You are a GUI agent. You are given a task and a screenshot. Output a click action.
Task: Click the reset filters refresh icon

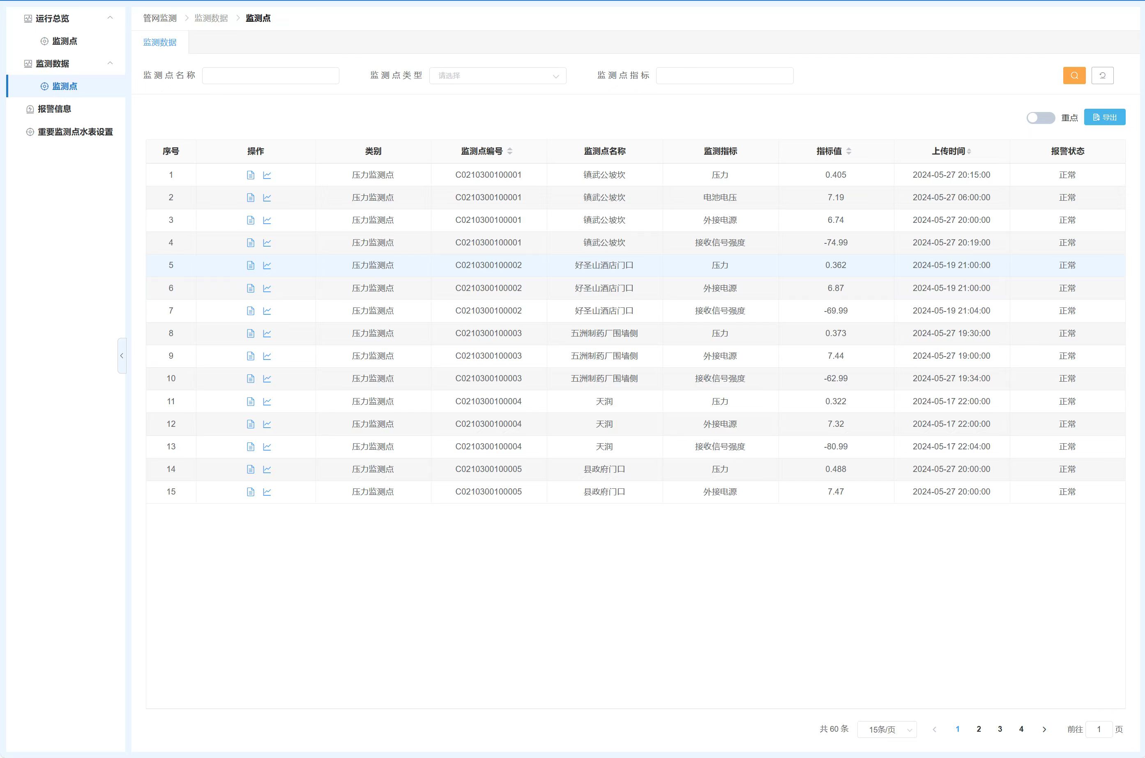tap(1102, 76)
